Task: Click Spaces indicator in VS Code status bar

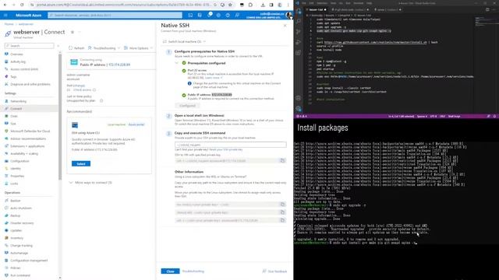Action: [422, 116]
